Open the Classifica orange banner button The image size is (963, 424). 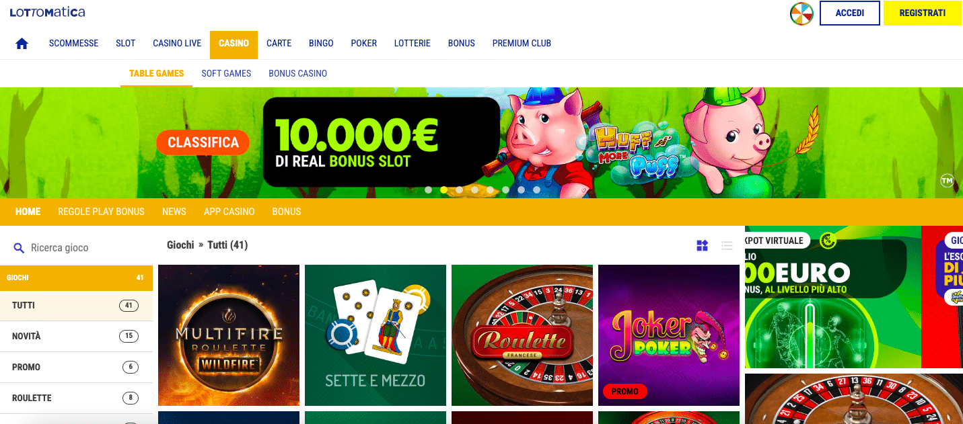[203, 142]
